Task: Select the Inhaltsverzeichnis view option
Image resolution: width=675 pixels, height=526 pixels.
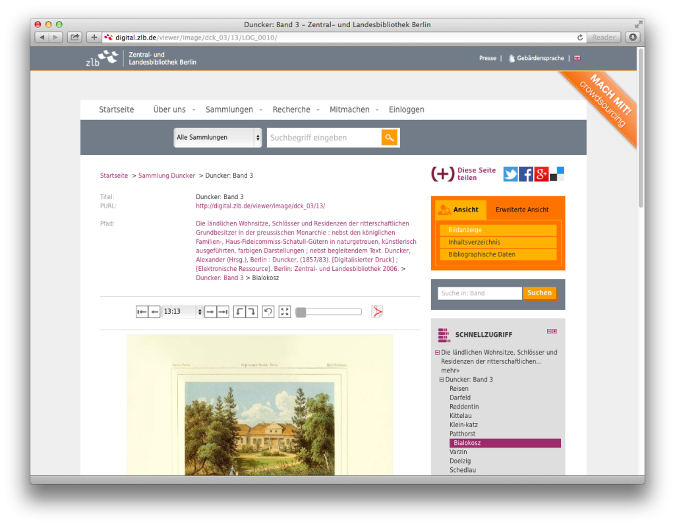Action: coord(498,243)
